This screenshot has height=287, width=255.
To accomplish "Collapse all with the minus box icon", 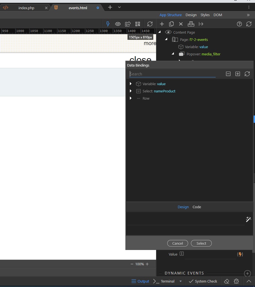I will (228, 74).
